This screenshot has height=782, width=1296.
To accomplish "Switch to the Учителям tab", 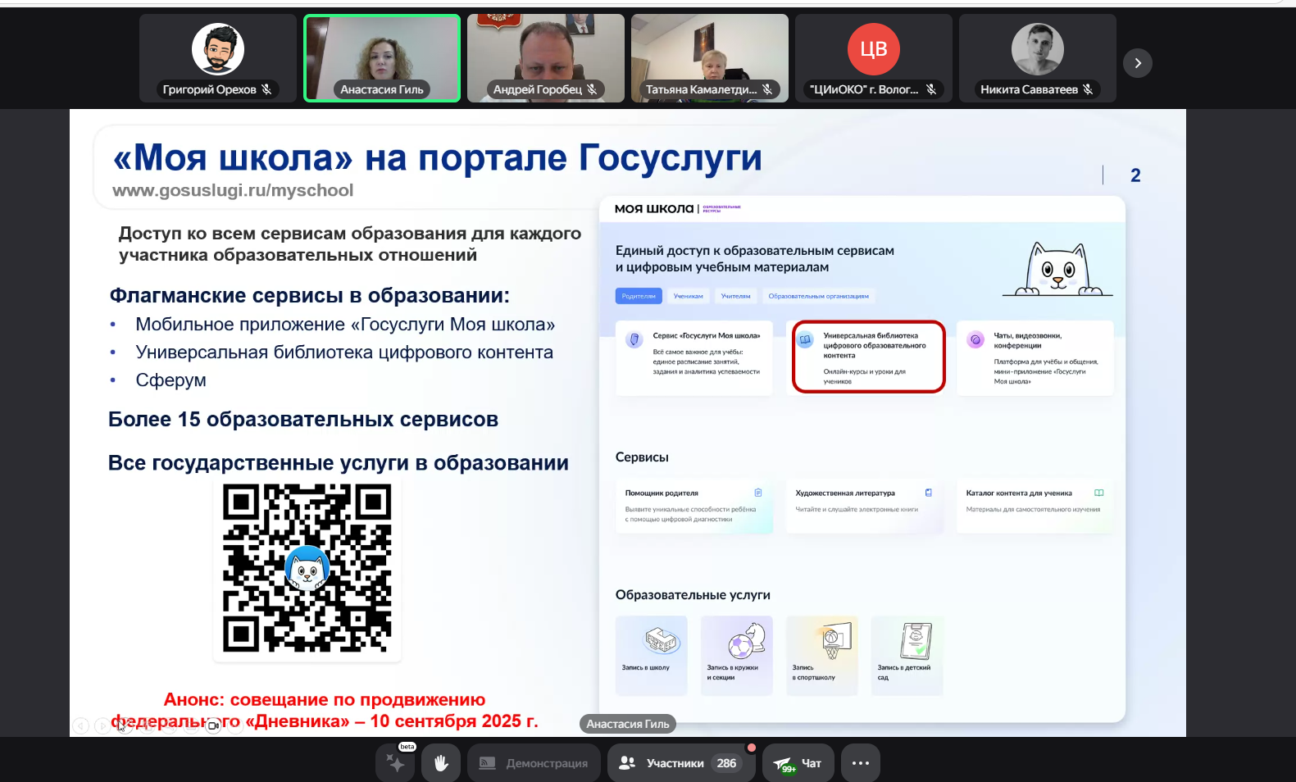I will click(735, 296).
